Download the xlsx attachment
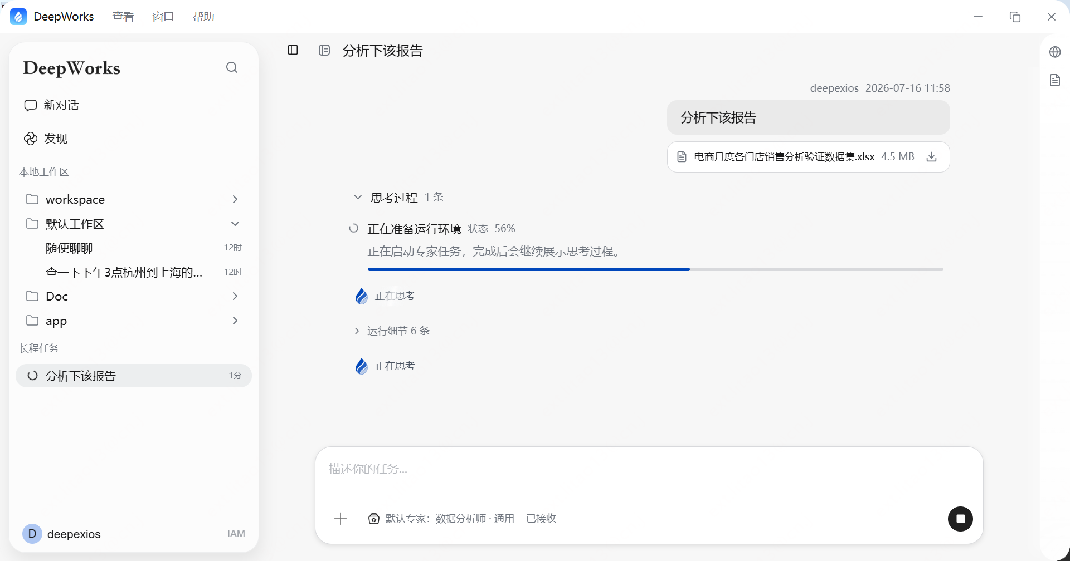 931,157
